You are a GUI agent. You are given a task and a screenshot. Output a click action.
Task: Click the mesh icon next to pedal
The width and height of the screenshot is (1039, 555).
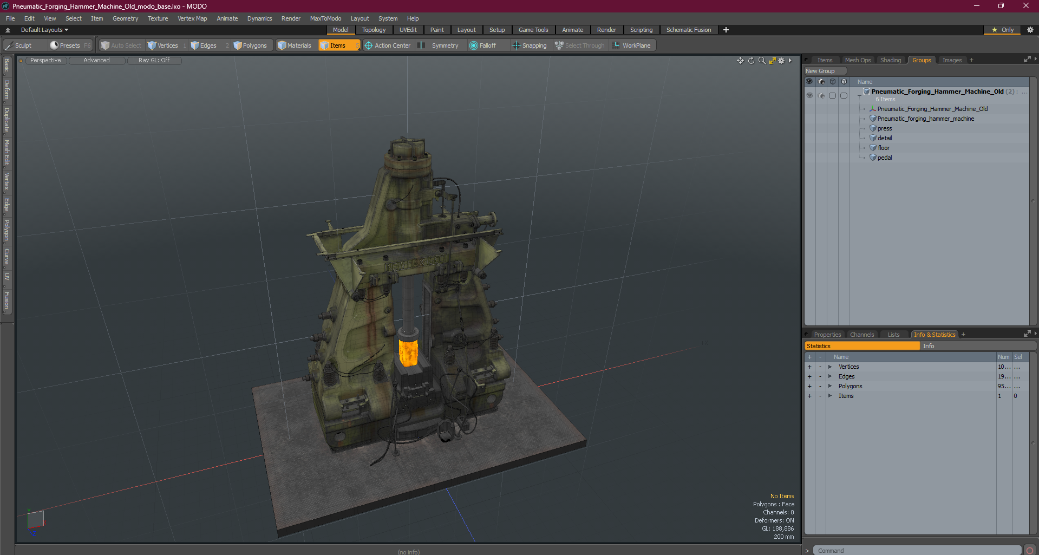[x=873, y=158]
